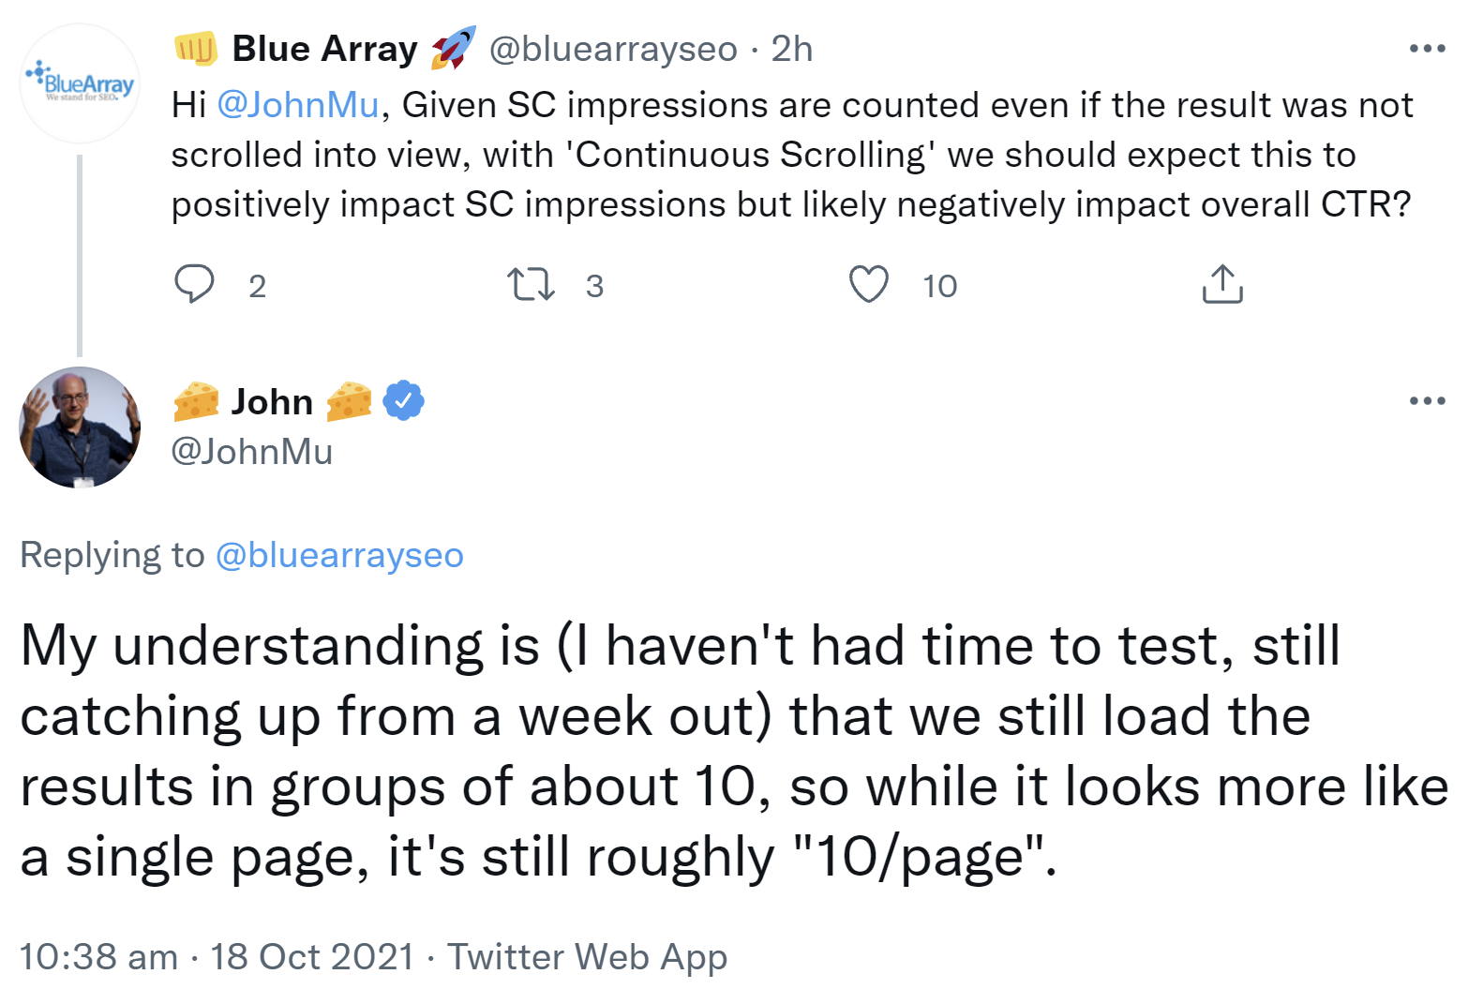Click the share upload icon
Image resolution: width=1468 pixels, height=1004 pixels.
pyautogui.click(x=1221, y=284)
